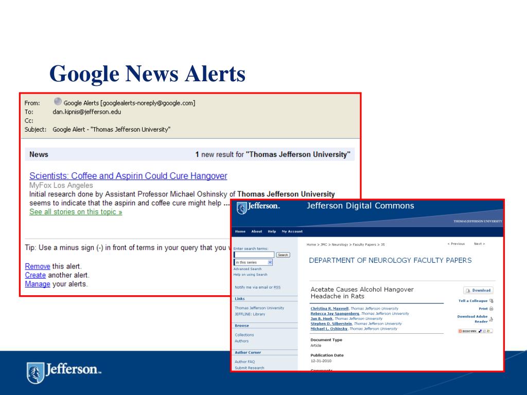Click the Tell a Colleague envelope icon
Image resolution: width=527 pixels, height=395 pixels.
tap(491, 301)
